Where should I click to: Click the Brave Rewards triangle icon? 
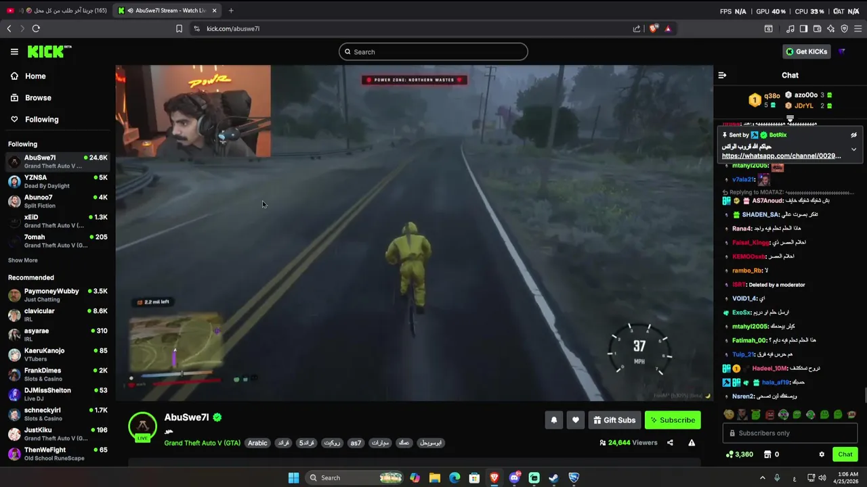coord(668,28)
